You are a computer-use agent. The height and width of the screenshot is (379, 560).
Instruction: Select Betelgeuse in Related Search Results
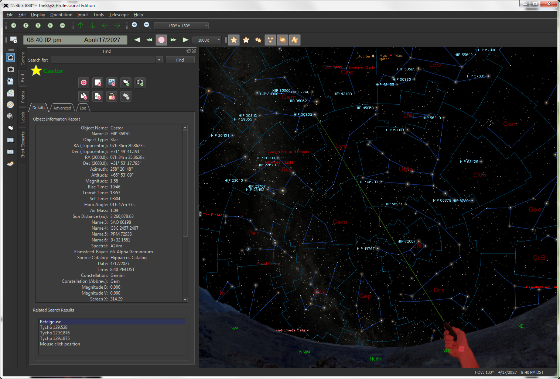click(112, 322)
